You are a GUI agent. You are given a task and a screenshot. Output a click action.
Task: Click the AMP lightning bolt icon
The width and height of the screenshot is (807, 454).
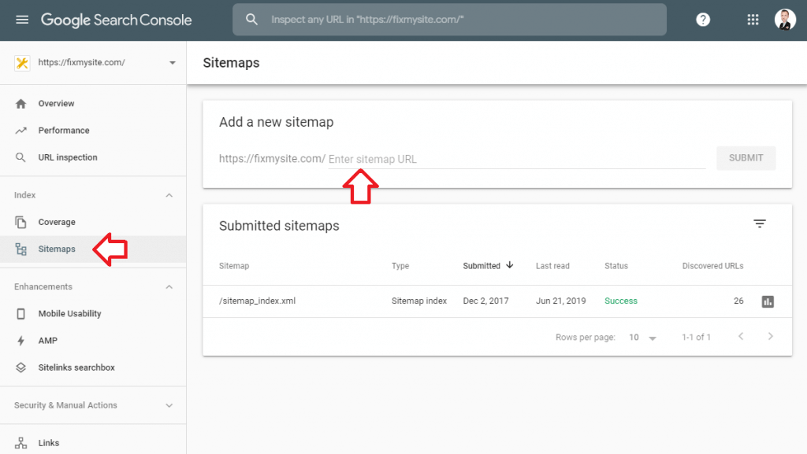(20, 341)
